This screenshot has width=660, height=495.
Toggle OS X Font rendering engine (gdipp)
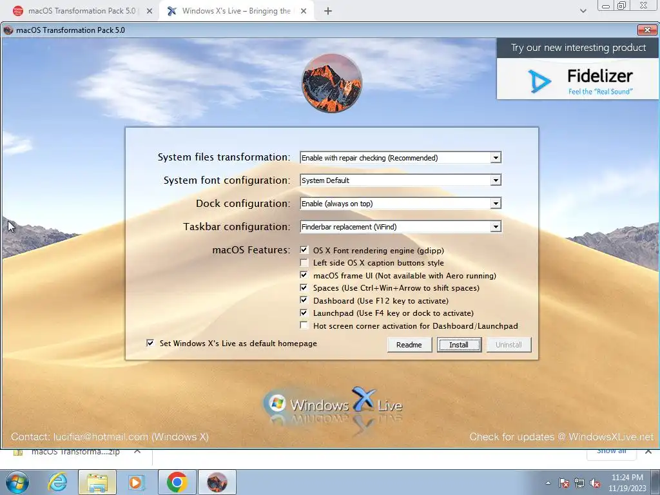click(x=304, y=250)
